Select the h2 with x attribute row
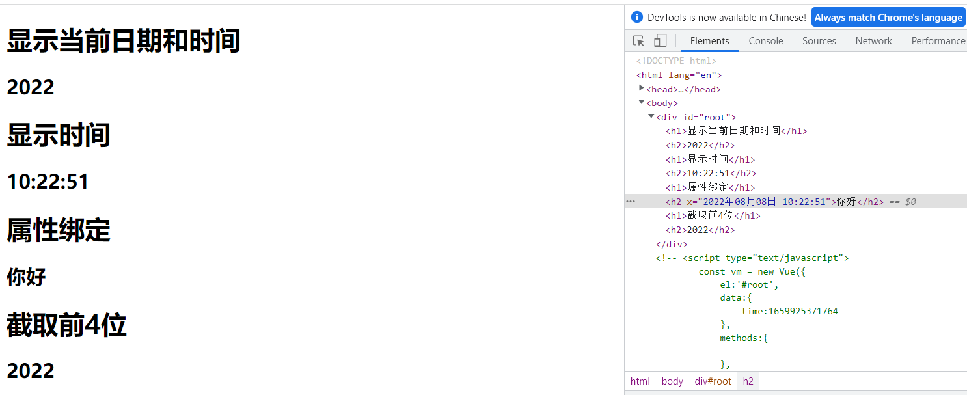 pyautogui.click(x=796, y=202)
